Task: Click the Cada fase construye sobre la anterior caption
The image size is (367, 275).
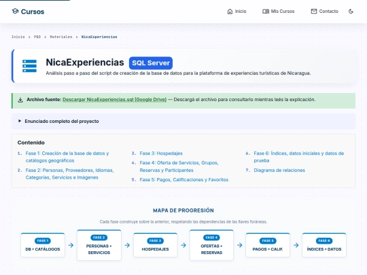Action: click(183, 221)
